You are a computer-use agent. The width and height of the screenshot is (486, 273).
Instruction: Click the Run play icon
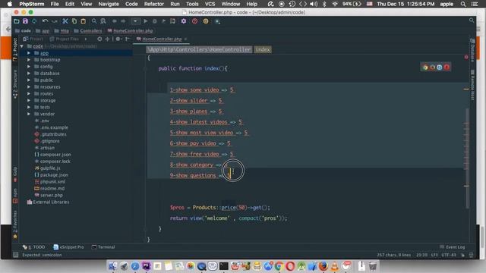click(145, 21)
